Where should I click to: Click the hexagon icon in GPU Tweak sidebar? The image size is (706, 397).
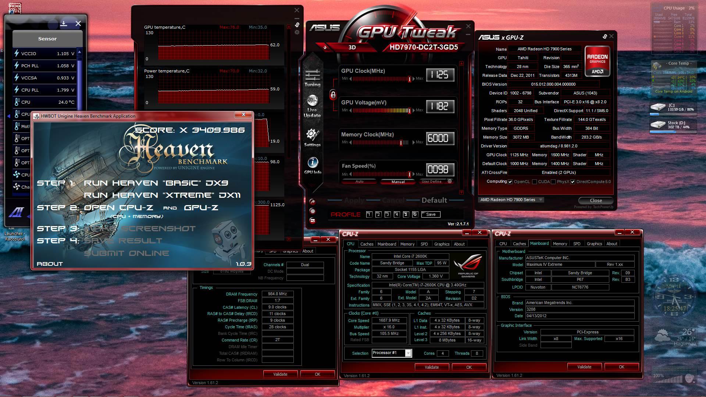(x=313, y=211)
